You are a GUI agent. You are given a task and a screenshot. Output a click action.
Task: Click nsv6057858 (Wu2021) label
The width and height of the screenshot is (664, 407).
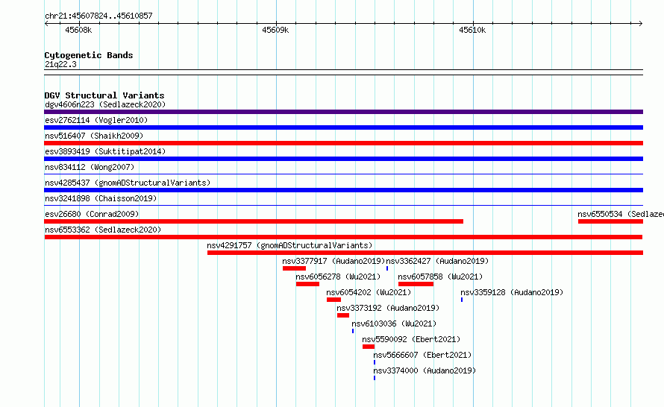click(440, 277)
